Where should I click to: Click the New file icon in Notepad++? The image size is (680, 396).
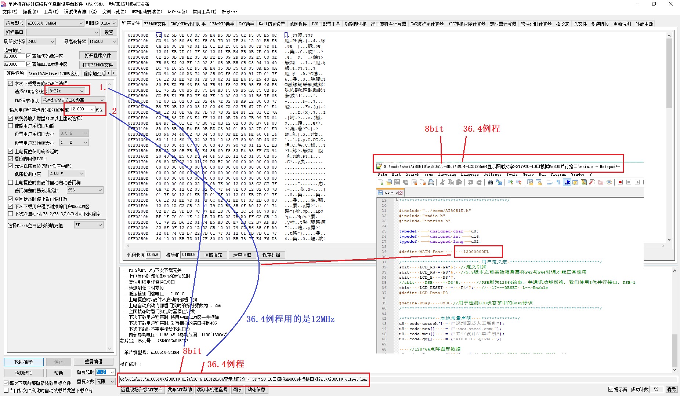click(x=380, y=182)
